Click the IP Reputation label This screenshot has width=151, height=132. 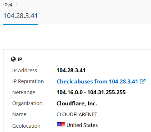click(x=28, y=81)
